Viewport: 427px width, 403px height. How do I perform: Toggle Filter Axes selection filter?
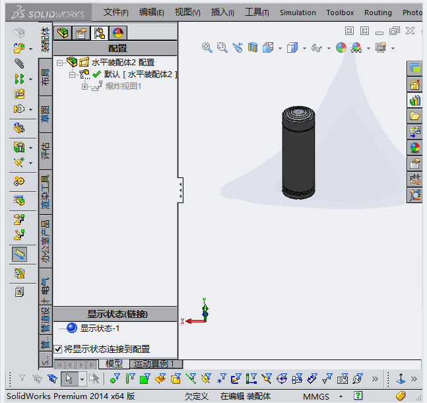pos(191,379)
